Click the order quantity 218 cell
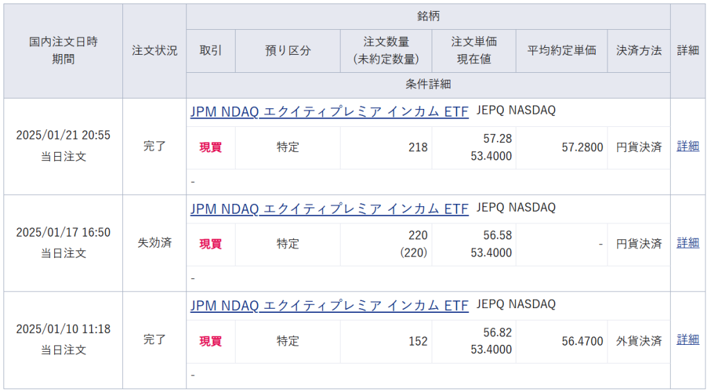 (x=418, y=147)
